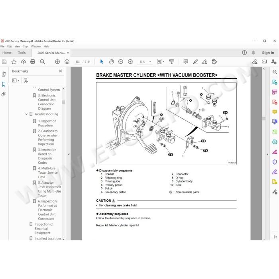Image resolution: width=279 pixels, height=279 pixels.
Task: Zoom out with minus icon
Action: [x=121, y=62]
